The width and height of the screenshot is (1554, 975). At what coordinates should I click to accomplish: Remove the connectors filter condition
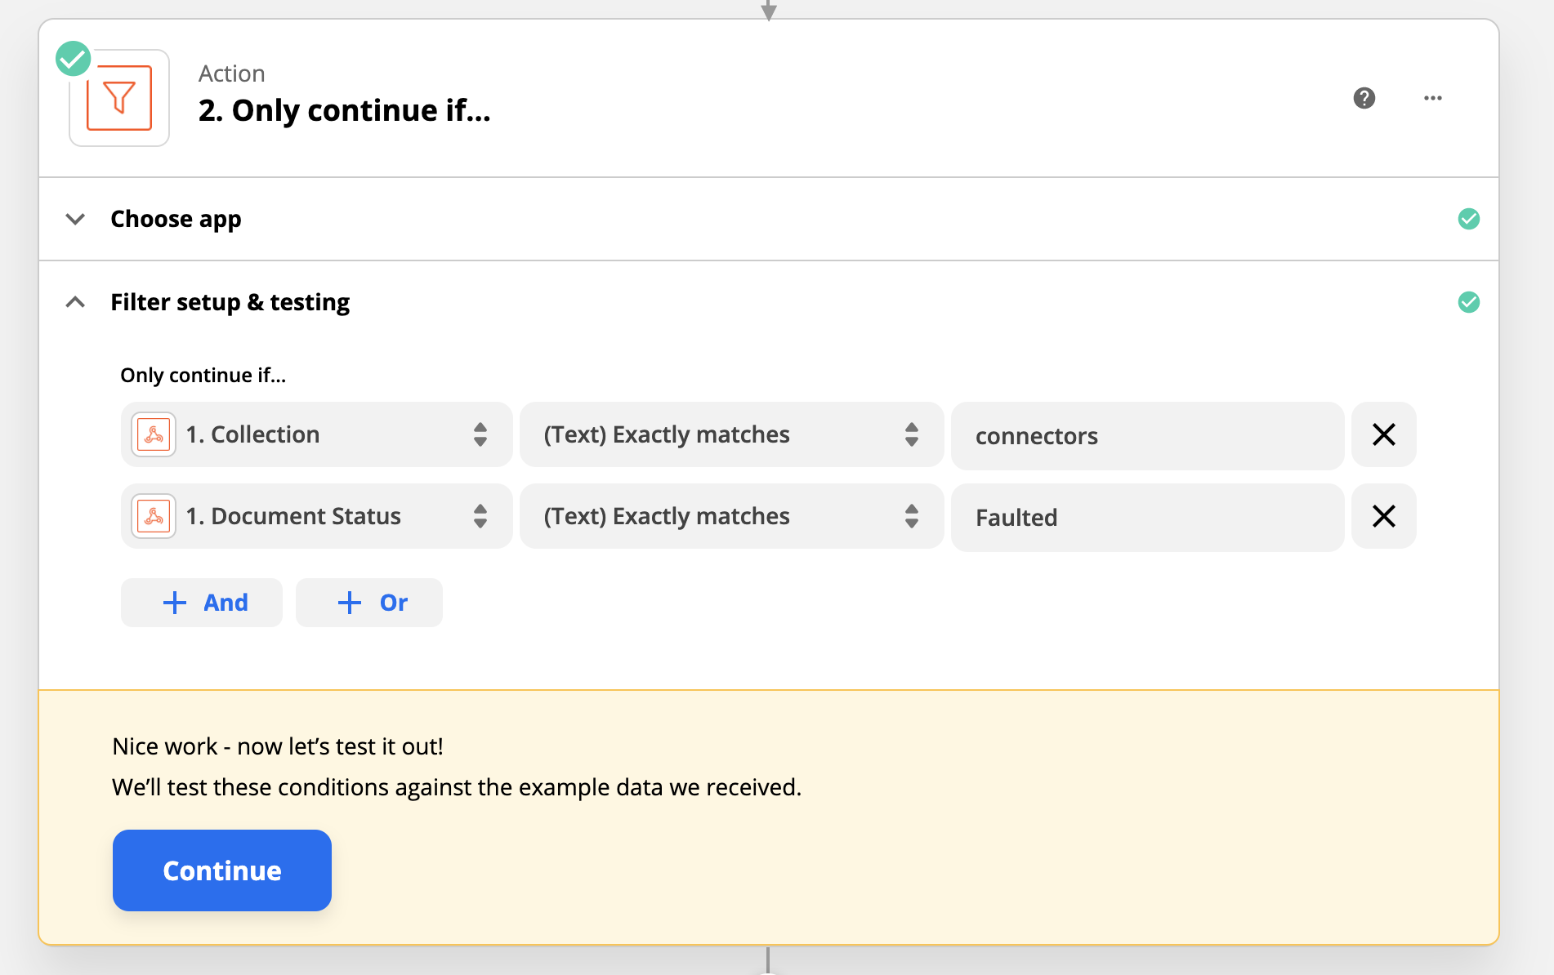pyautogui.click(x=1383, y=434)
